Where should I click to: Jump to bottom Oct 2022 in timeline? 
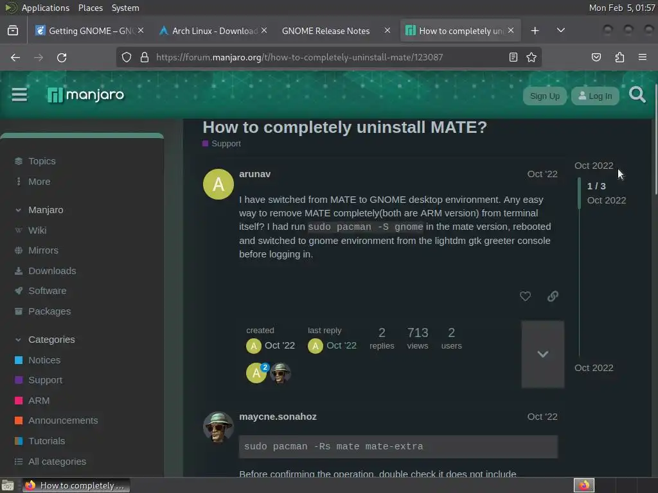pyautogui.click(x=594, y=368)
